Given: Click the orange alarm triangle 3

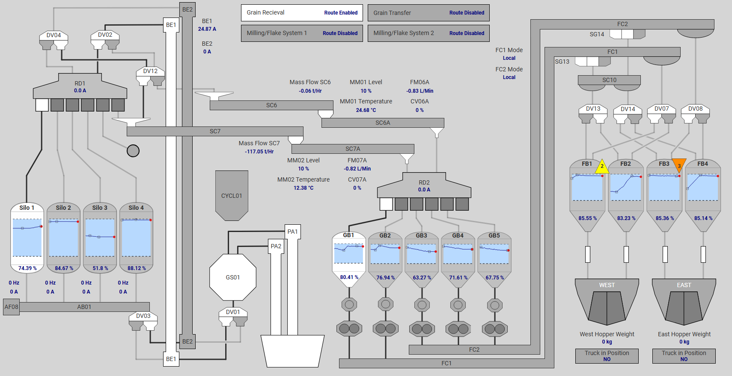Looking at the screenshot, I should [679, 165].
